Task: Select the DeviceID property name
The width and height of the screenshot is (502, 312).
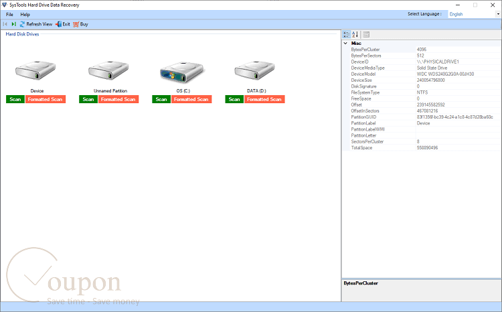Action: [360, 62]
